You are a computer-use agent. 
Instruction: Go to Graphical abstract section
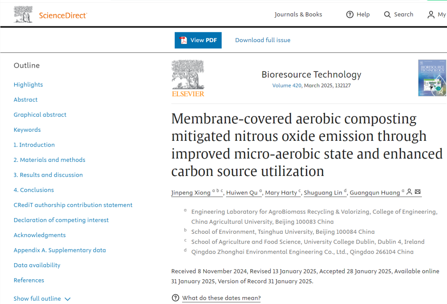(x=40, y=115)
